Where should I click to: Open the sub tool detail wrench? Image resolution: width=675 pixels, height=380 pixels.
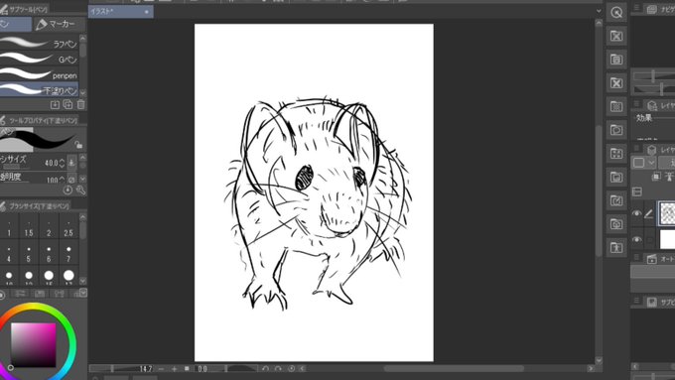pos(80,190)
